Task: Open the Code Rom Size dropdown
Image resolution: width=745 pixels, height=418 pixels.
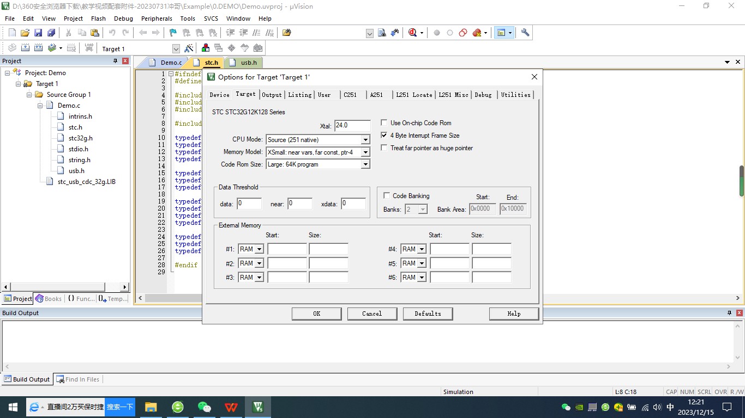Action: (x=365, y=164)
